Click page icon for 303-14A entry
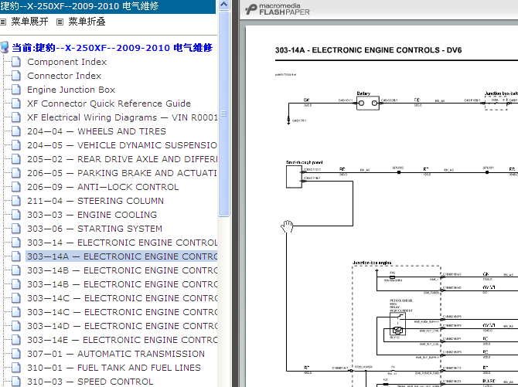This screenshot has height=387, width=518. [x=16, y=256]
